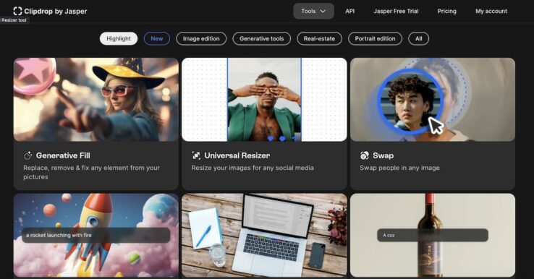Open the Tools menu
Screen dimensions: 534x279
313,12
